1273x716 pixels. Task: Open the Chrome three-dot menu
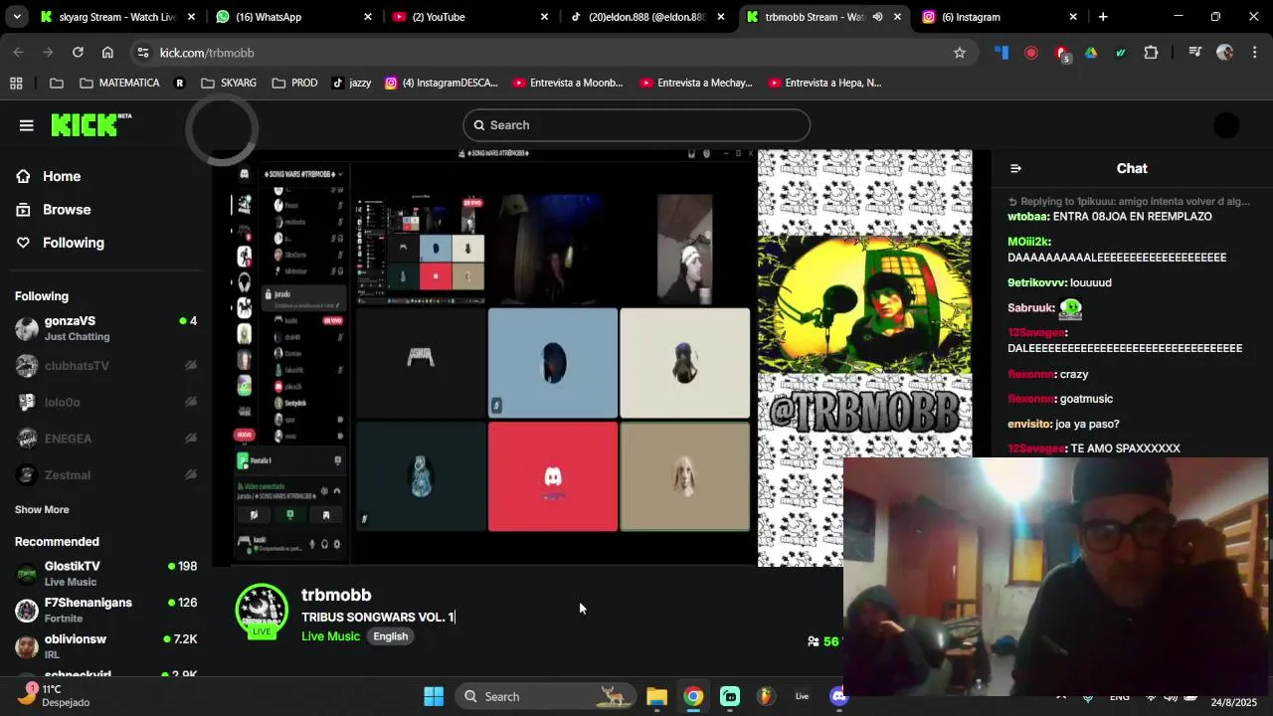tap(1255, 53)
